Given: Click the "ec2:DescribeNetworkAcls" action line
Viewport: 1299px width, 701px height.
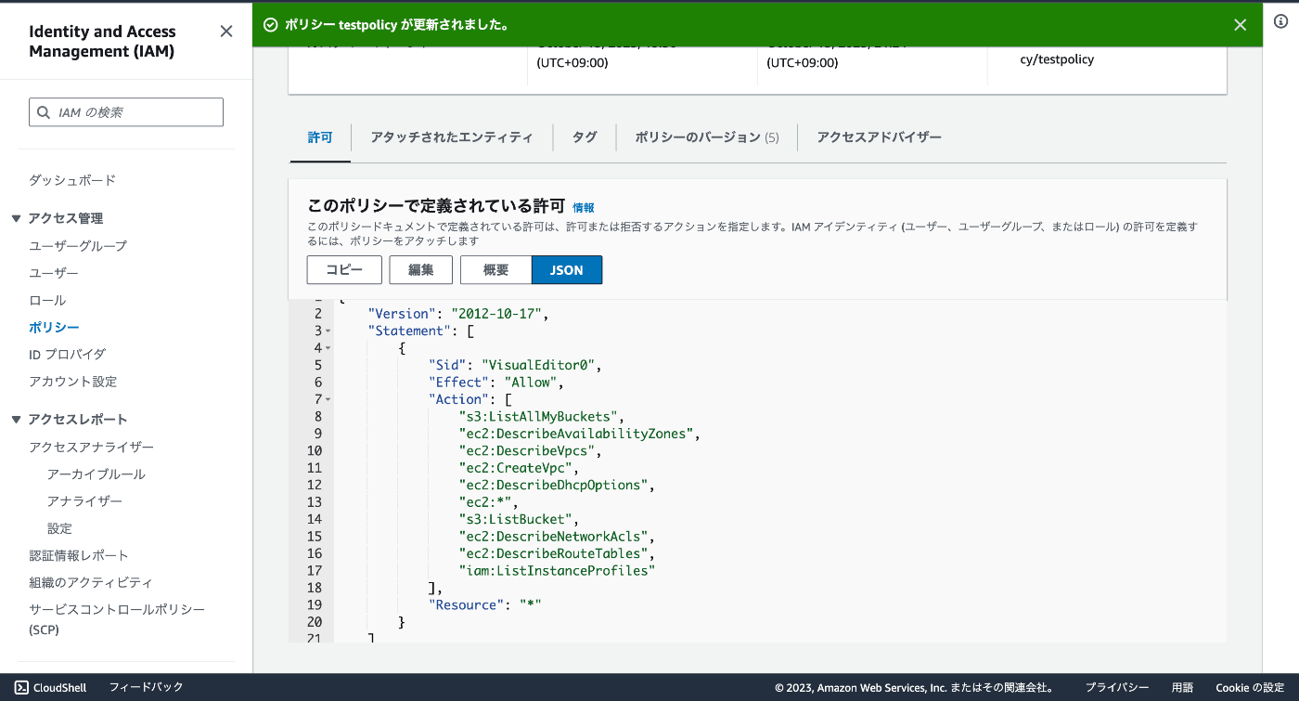Looking at the screenshot, I should pos(557,537).
